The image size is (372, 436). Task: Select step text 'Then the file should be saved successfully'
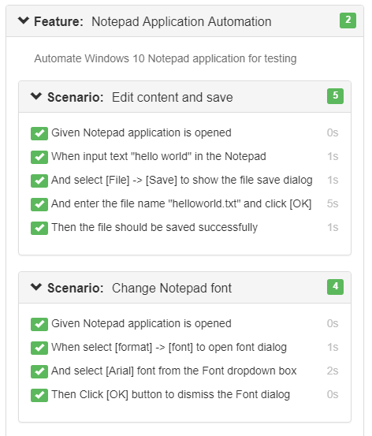154,227
